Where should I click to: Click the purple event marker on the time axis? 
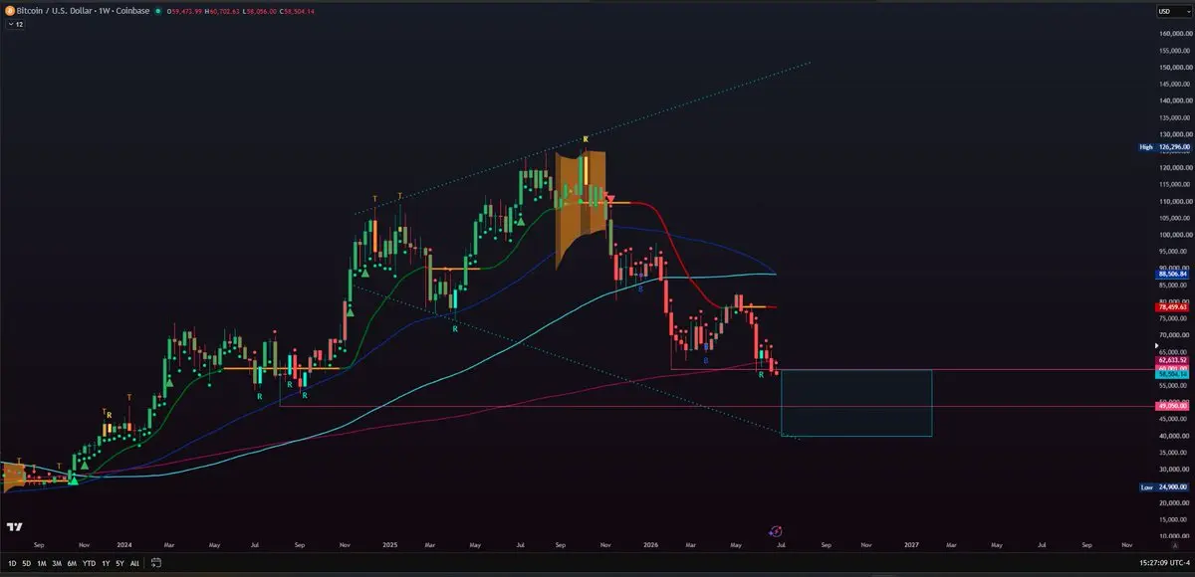(777, 533)
